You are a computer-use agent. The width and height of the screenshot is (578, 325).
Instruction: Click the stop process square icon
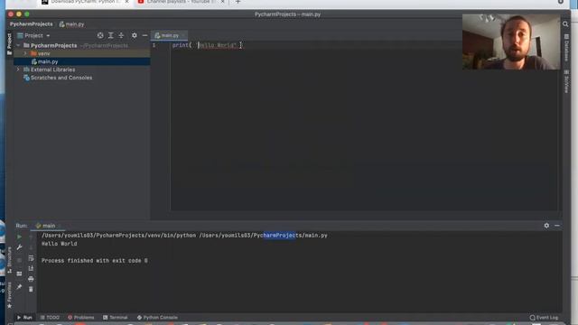tap(19, 260)
